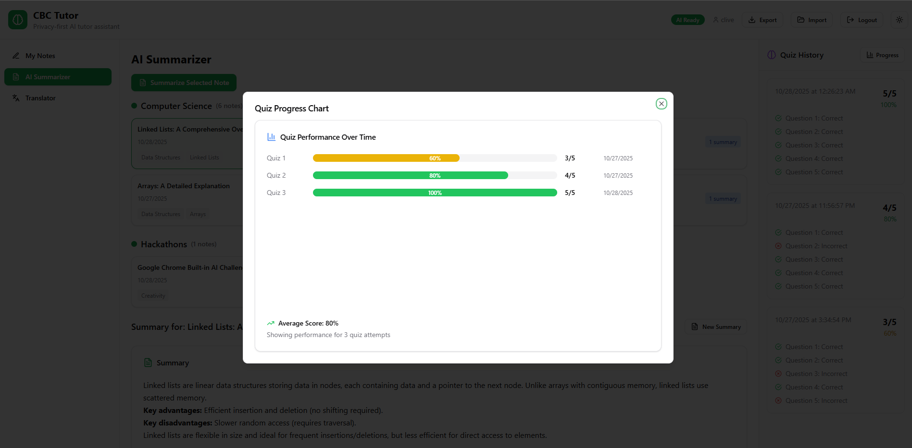Open the Translator sidebar item
Image resolution: width=912 pixels, height=448 pixels.
pyautogui.click(x=40, y=98)
